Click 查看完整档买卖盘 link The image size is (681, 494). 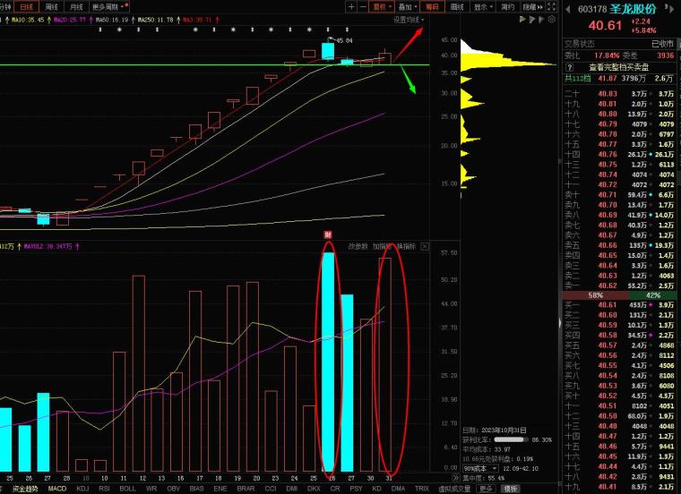tap(620, 67)
